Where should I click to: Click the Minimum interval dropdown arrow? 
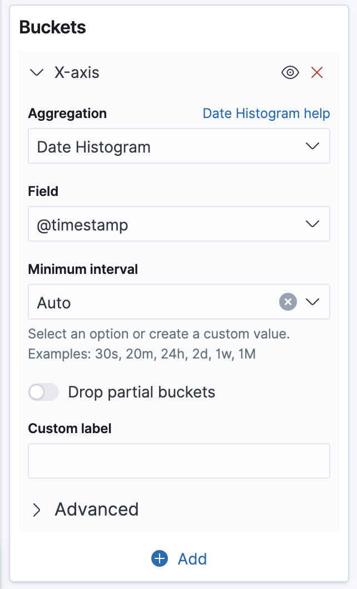(x=313, y=302)
